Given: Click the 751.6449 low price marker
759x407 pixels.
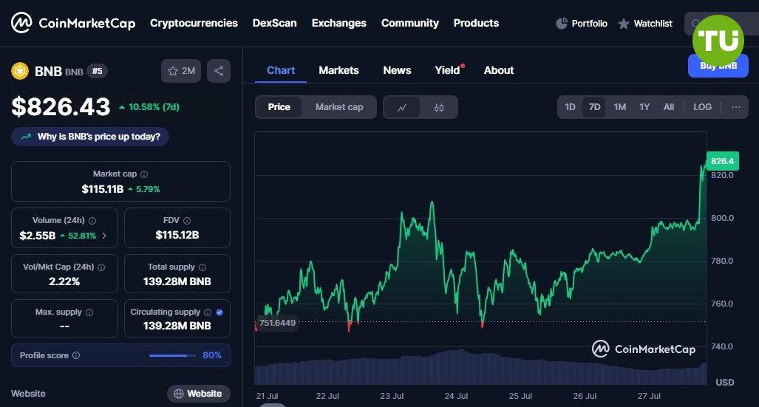Looking at the screenshot, I should coord(277,323).
